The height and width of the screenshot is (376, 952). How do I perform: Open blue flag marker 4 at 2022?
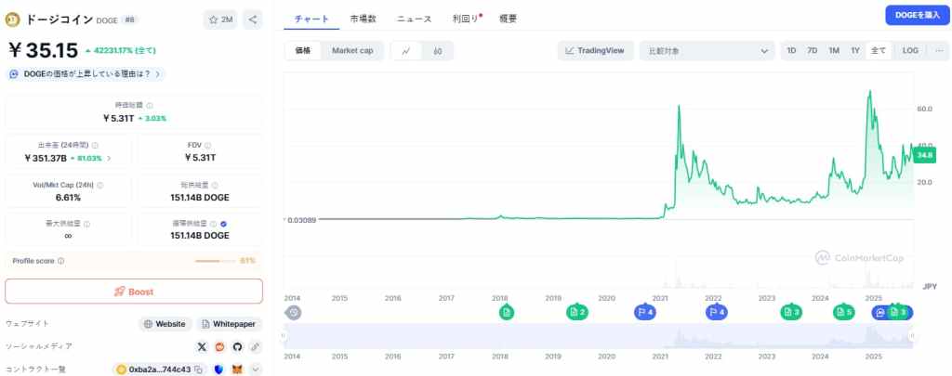coord(716,312)
